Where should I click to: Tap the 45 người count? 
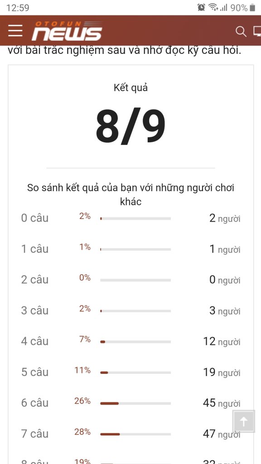click(x=222, y=403)
